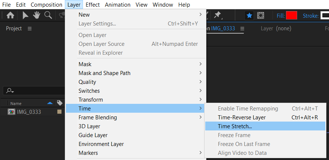The image size is (329, 160).
Task: Click the project search dropdown magnifier
Action: (x=10, y=91)
